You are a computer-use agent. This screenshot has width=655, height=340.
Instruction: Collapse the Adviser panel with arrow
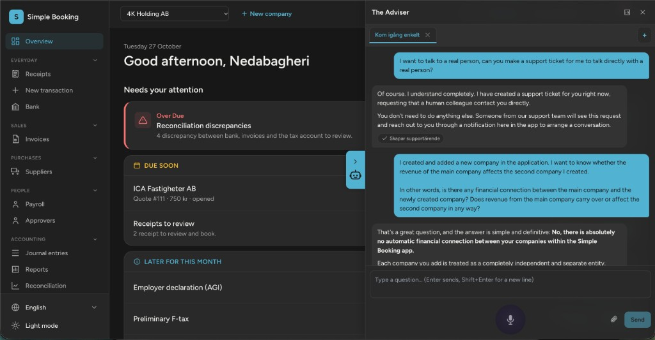[356, 161]
